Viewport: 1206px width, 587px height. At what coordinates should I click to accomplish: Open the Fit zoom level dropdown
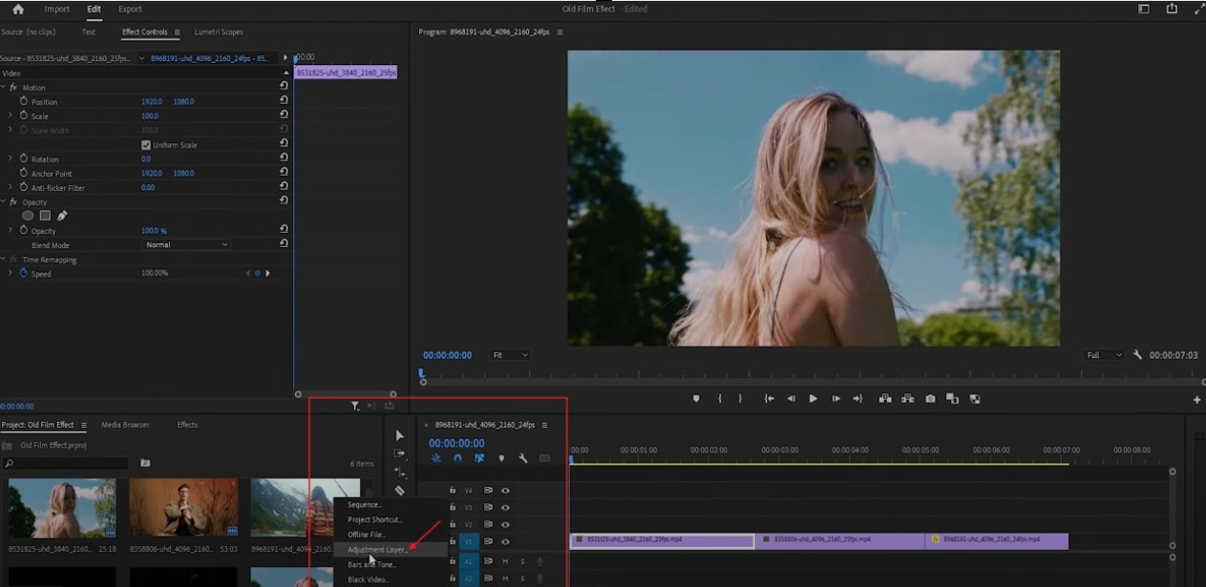click(510, 355)
